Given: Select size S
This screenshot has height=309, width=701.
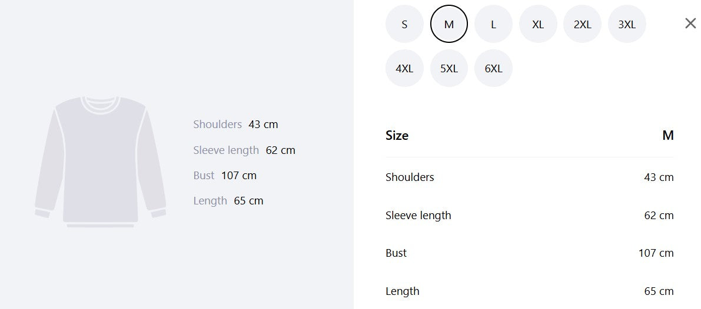Looking at the screenshot, I should click(404, 24).
